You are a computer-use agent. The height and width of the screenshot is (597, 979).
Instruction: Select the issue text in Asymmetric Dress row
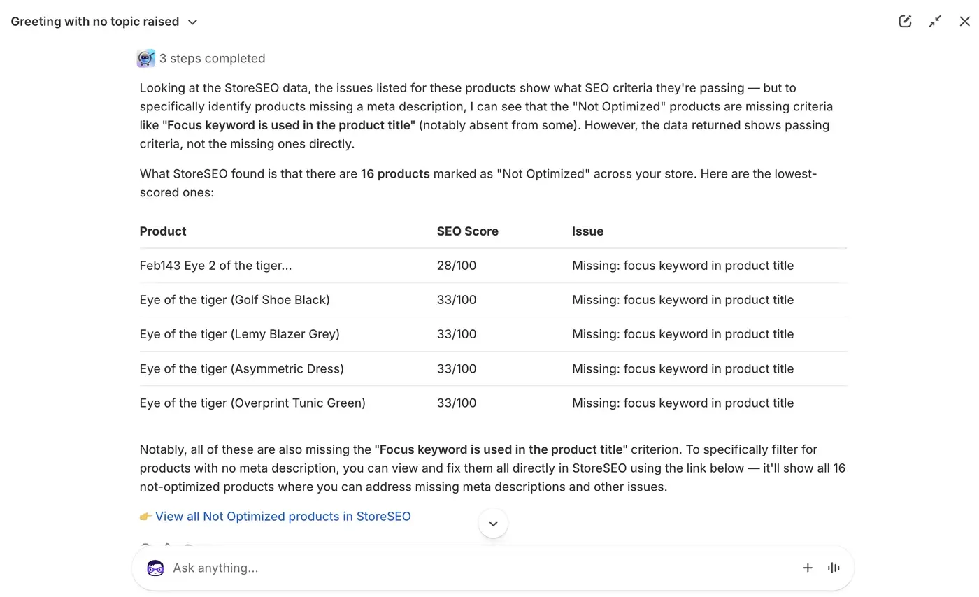[x=683, y=368]
